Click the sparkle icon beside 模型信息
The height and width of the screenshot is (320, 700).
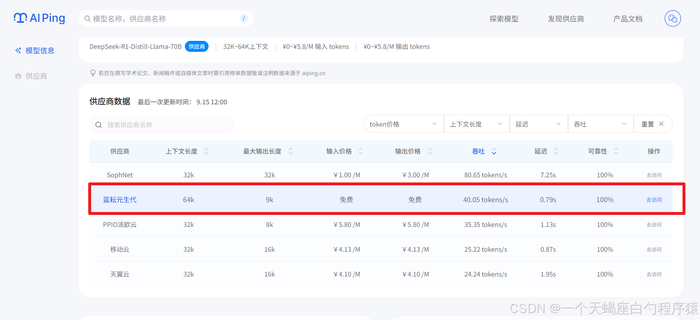coord(18,50)
